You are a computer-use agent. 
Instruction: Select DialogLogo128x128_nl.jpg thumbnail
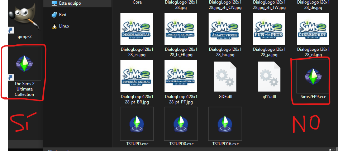(x=313, y=29)
